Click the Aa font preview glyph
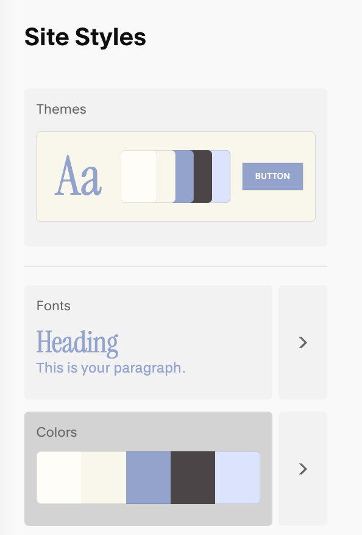Screen dimensions: 362x535 pos(79,176)
